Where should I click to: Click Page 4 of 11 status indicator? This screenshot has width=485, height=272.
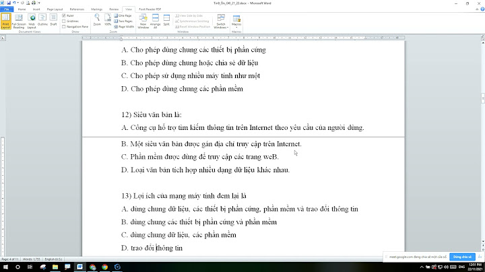point(10,259)
